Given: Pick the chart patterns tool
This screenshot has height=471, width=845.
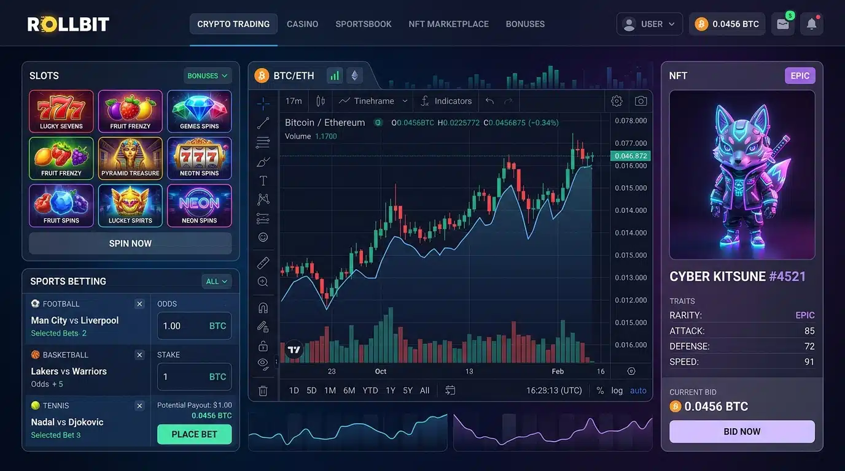Looking at the screenshot, I should pyautogui.click(x=263, y=199).
